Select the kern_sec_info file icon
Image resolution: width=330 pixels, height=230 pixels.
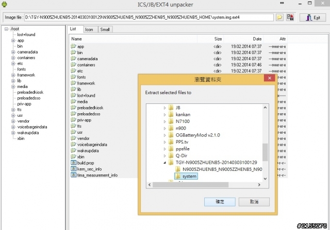[x=73, y=169]
